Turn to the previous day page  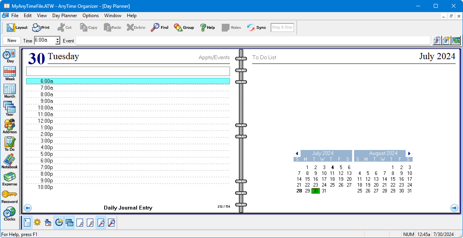tap(27, 208)
